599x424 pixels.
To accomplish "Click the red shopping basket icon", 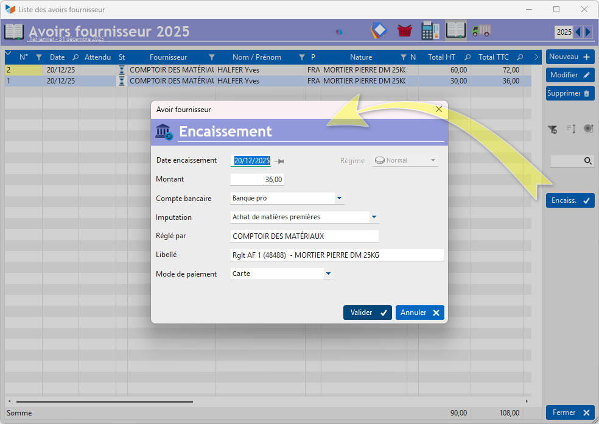I will tap(404, 30).
